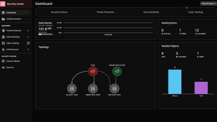Click the Security Center logo icon
Image resolution: width=217 pixels, height=122 pixels.
3,4
